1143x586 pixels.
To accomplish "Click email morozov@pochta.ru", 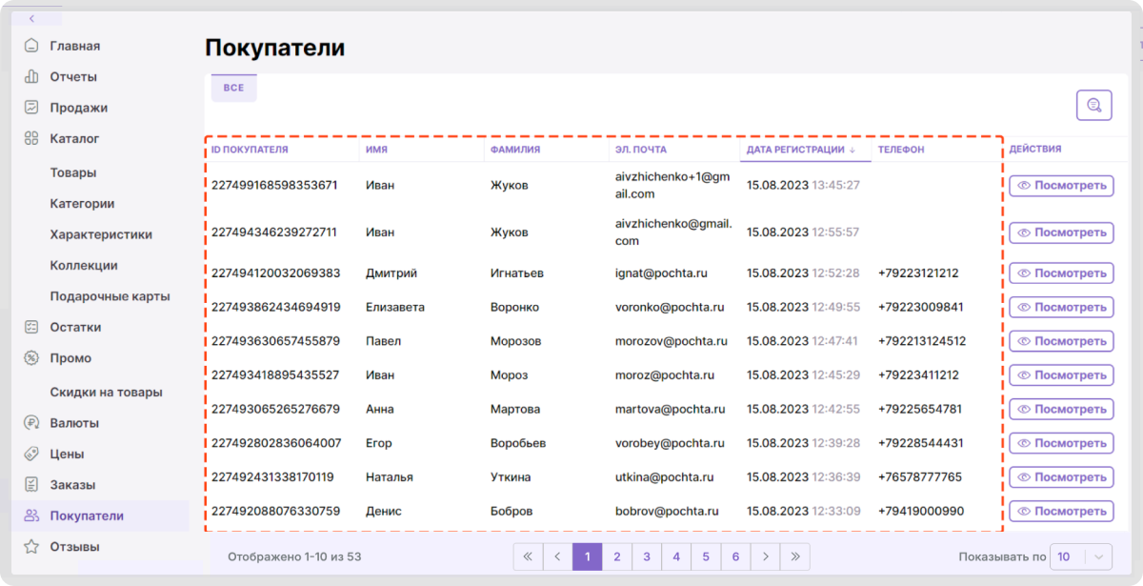I will tap(672, 341).
